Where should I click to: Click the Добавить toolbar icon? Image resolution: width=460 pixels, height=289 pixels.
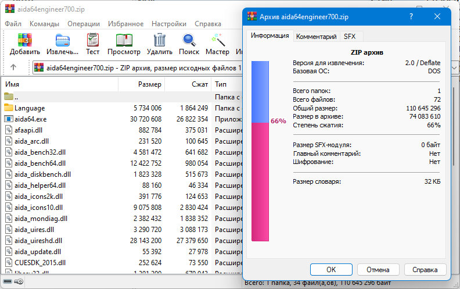(24, 40)
